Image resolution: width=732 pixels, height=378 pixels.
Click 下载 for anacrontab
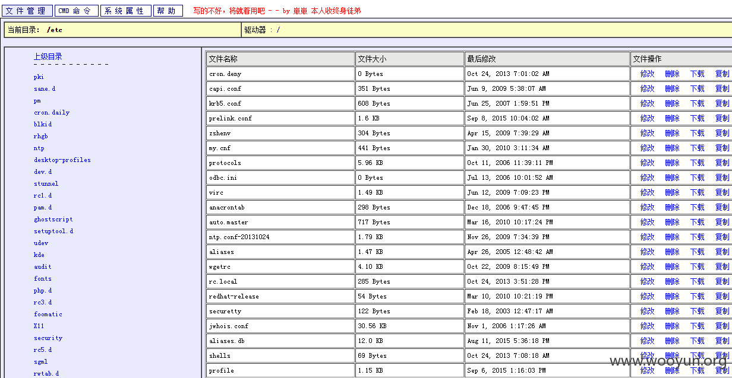(x=697, y=207)
